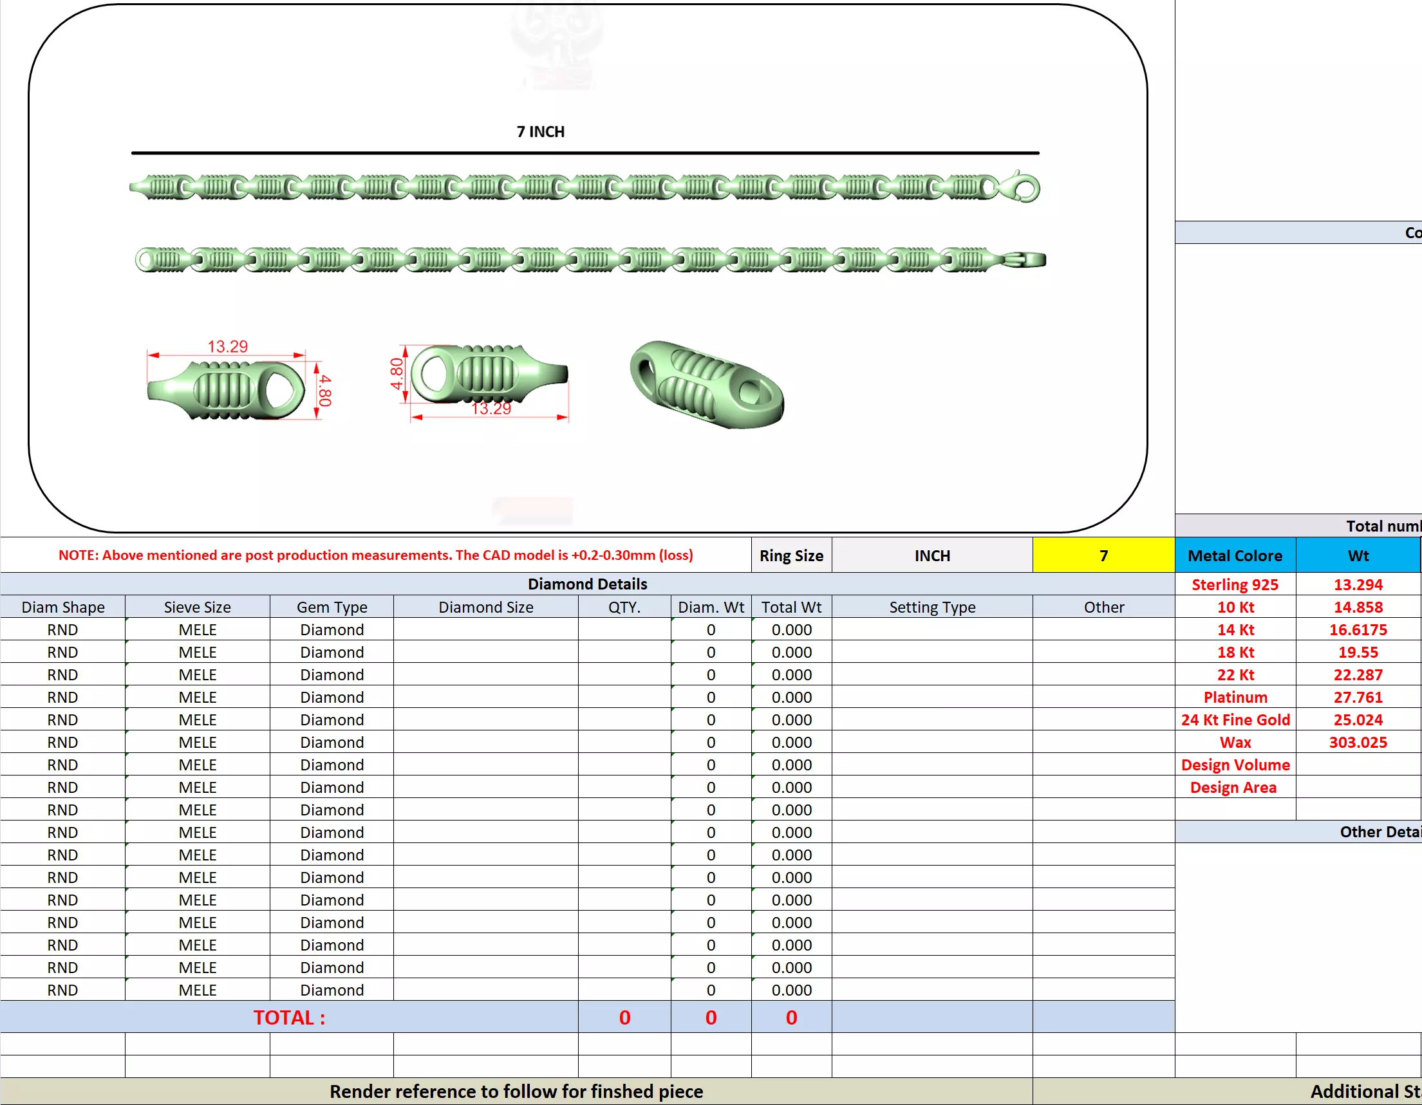Click the TOTAL label in summary row
The height and width of the screenshot is (1105, 1422).
(x=288, y=1016)
